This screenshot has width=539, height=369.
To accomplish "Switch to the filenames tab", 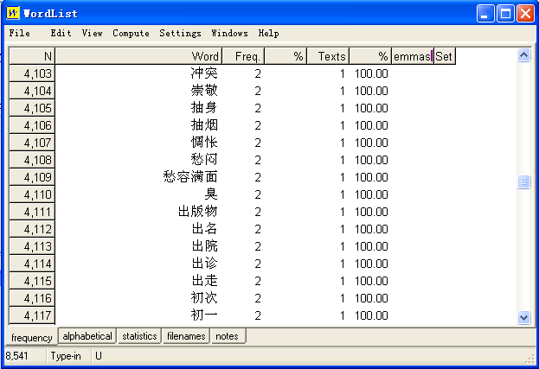I will 186,336.
